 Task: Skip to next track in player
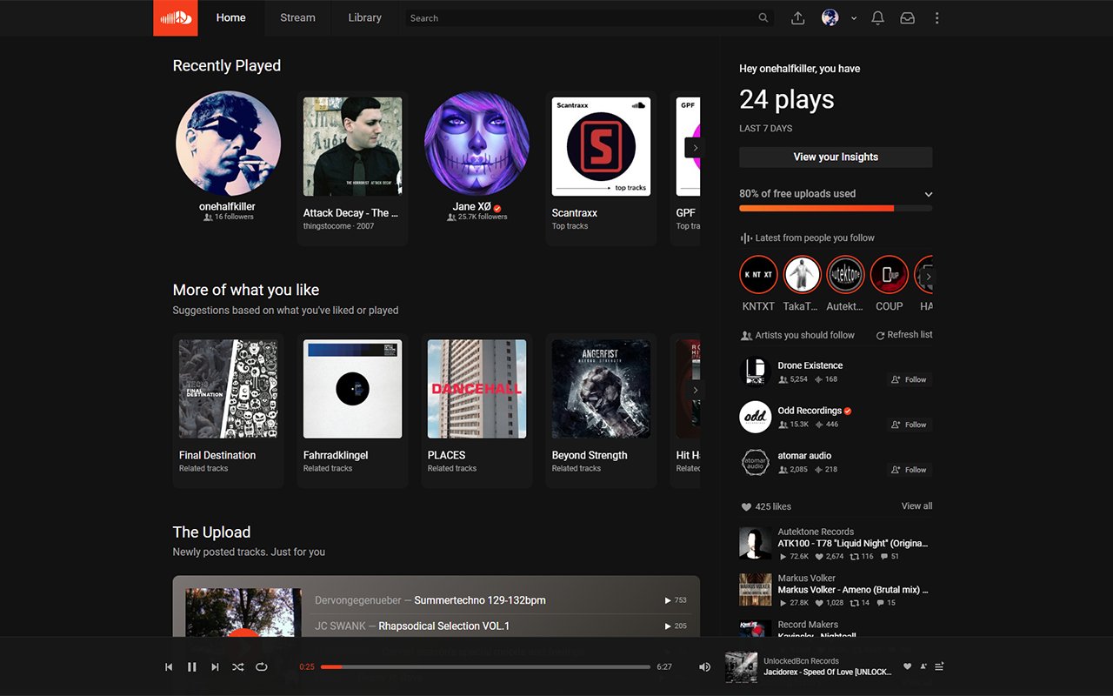215,667
